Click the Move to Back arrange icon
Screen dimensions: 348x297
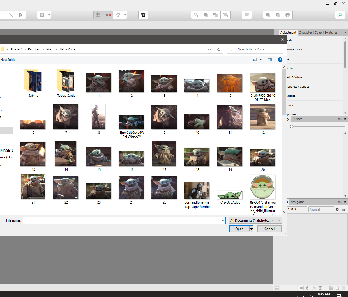point(196,15)
